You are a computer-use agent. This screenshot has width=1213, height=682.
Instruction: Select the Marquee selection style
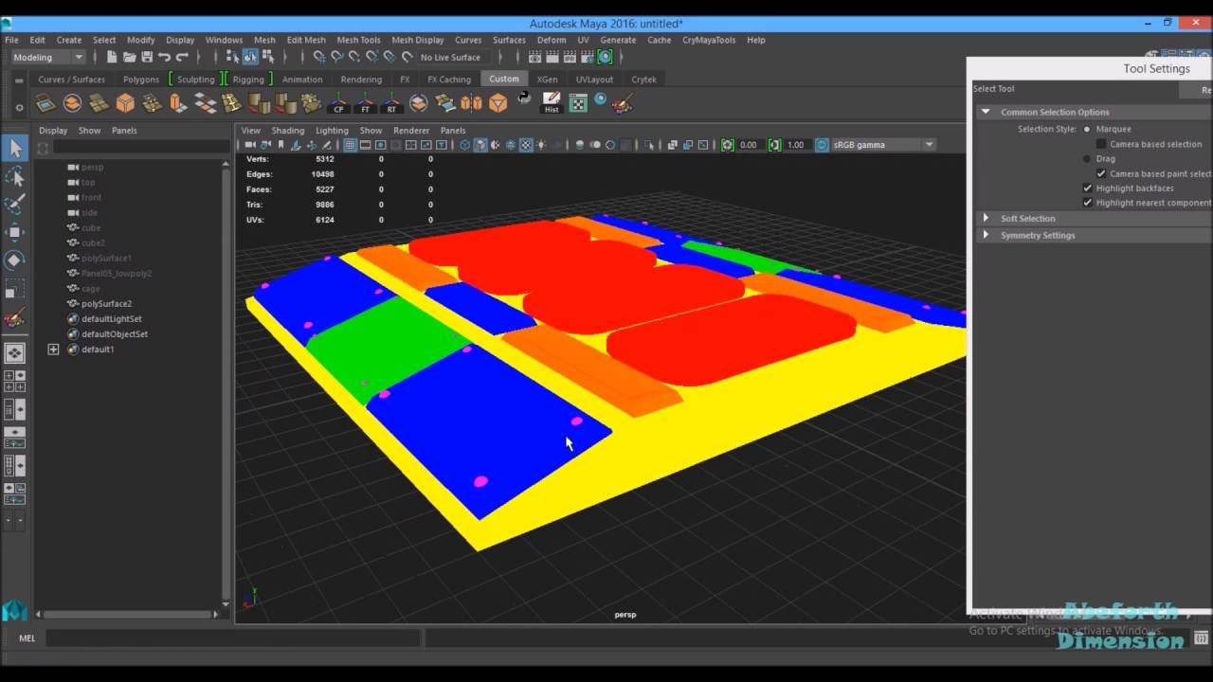click(1087, 129)
